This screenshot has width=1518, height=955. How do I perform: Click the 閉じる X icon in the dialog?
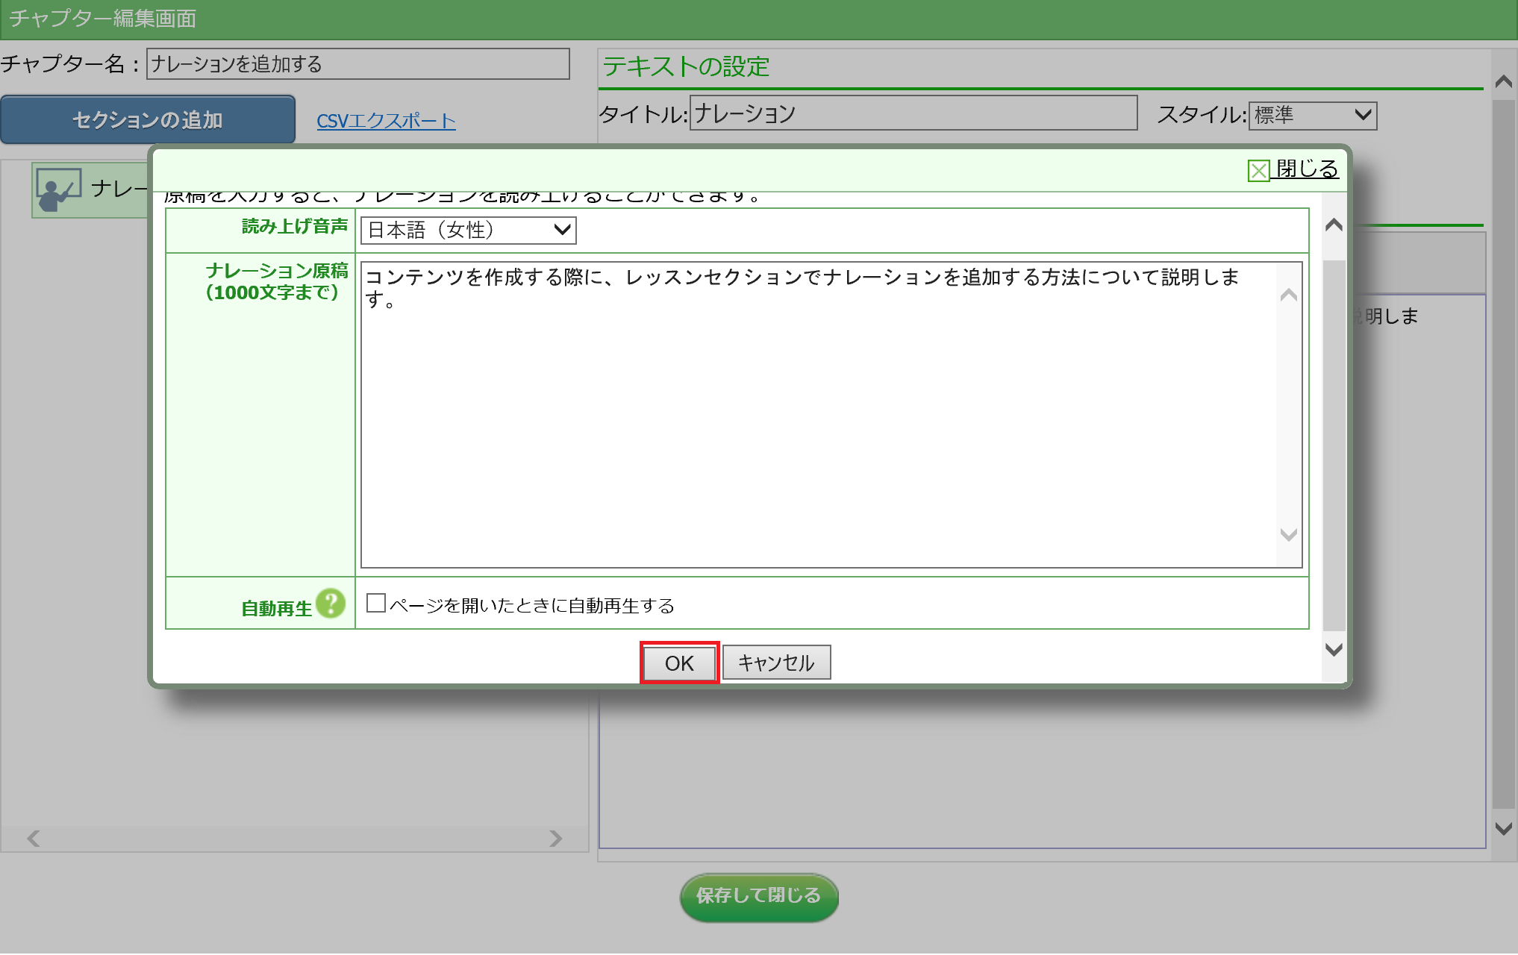(x=1258, y=171)
